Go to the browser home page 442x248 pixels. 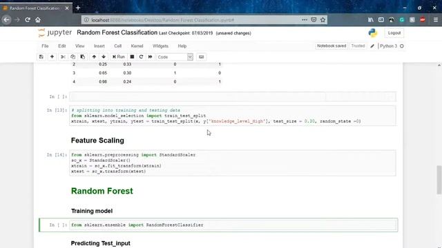tap(38, 20)
